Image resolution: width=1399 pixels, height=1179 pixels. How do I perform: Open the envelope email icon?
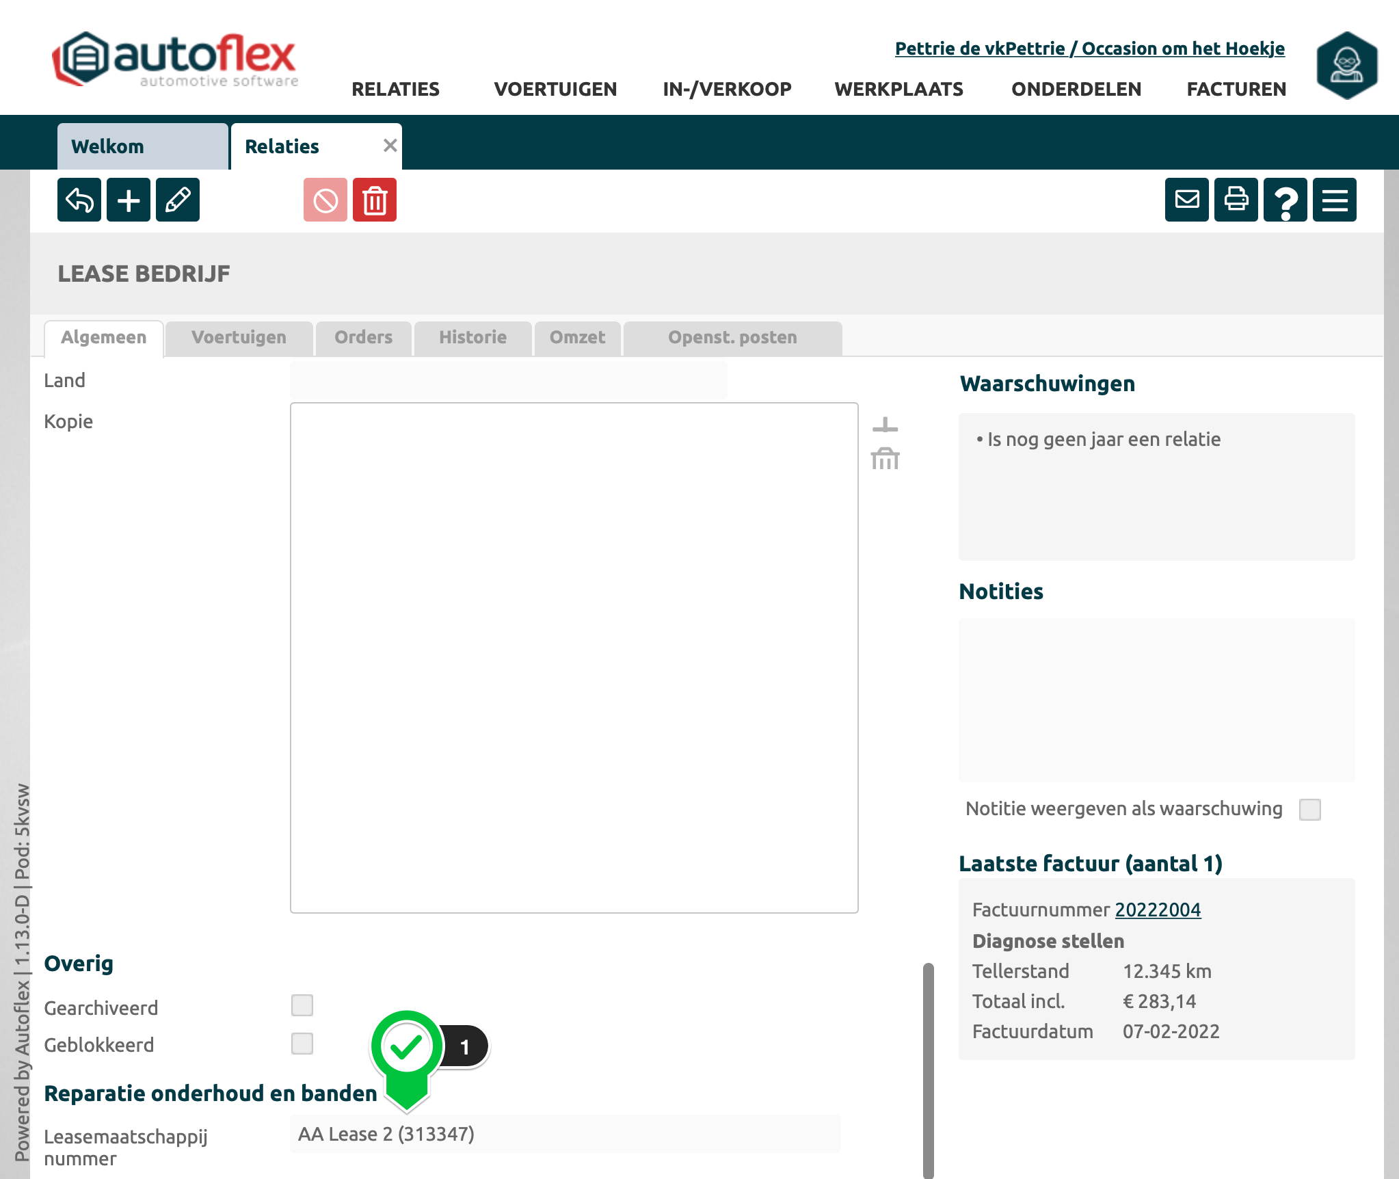click(x=1187, y=200)
